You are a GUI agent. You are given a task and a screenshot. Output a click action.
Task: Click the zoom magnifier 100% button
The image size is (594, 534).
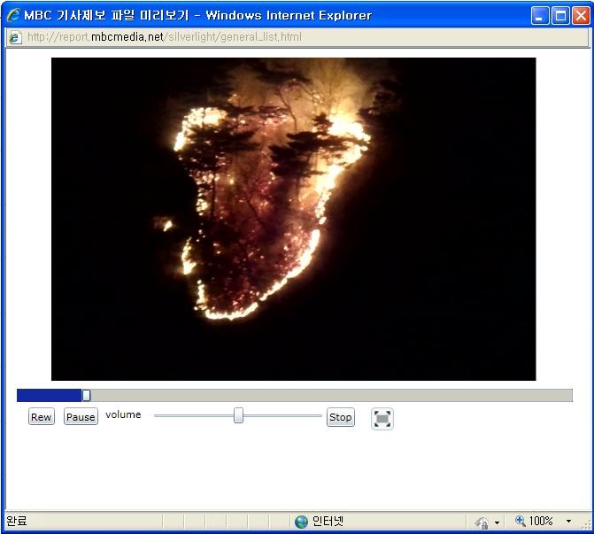click(x=534, y=521)
